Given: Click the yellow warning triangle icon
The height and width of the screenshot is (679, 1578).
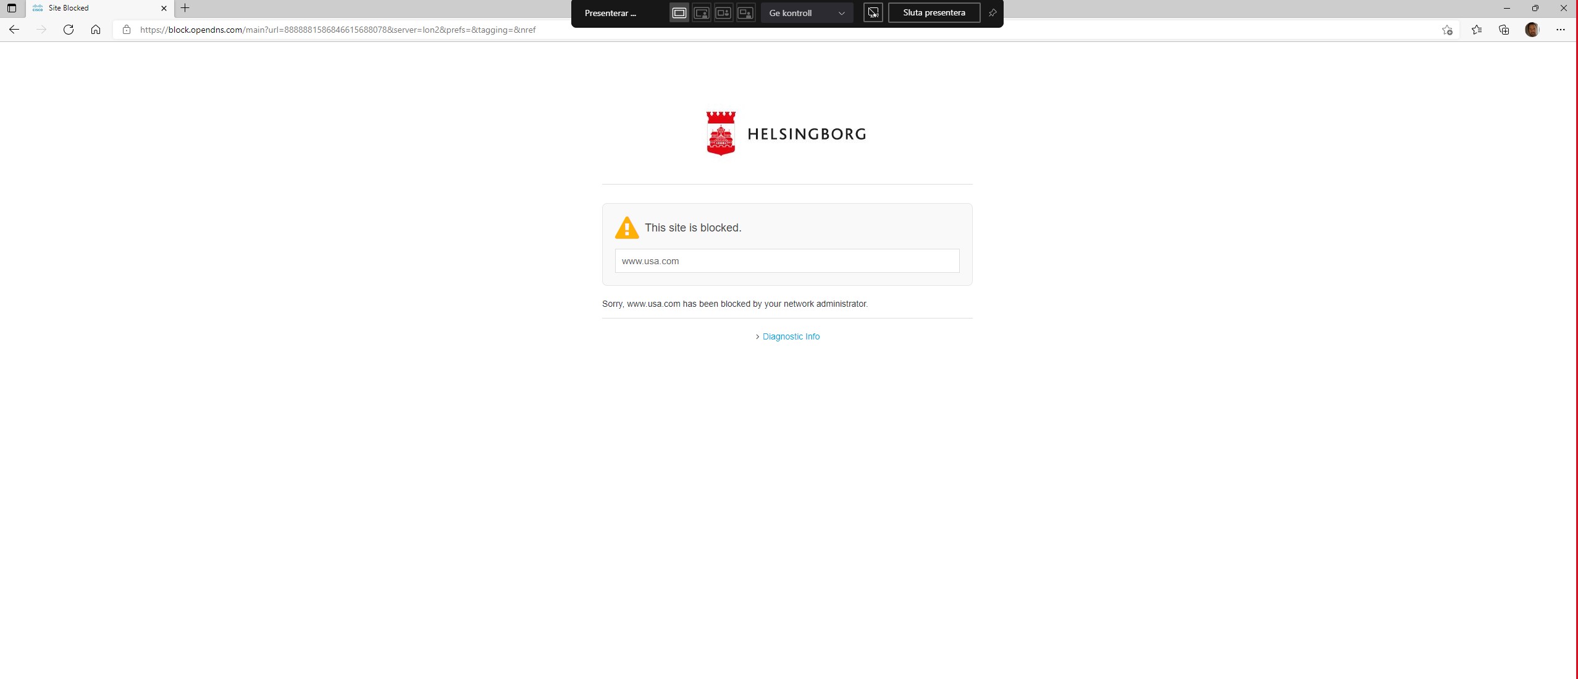Looking at the screenshot, I should click(627, 228).
